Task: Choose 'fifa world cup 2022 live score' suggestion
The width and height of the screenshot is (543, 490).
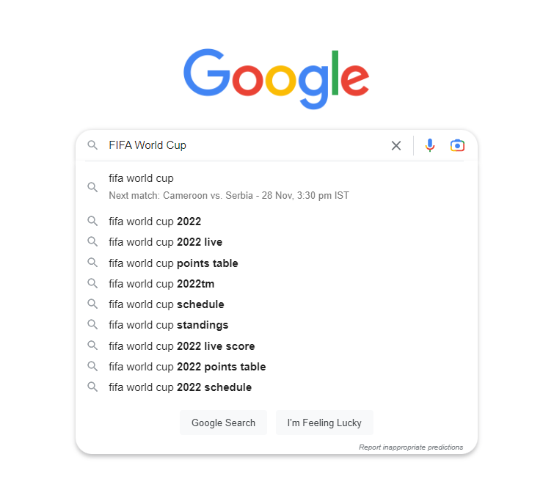Action: point(181,346)
